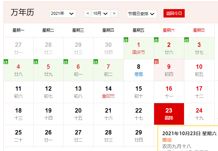The height and width of the screenshot is (151, 218).
Task: Select October 9 workday 初四
Action: [x=169, y=70]
